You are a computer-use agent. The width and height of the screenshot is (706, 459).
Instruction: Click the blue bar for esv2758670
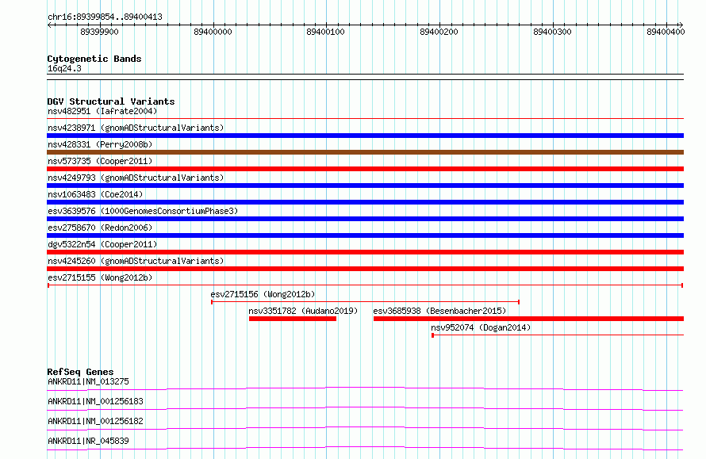(365, 235)
